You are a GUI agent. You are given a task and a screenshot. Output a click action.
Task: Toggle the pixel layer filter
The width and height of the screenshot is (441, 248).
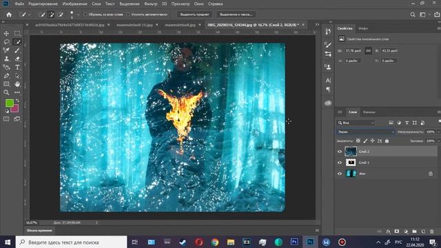(x=391, y=123)
